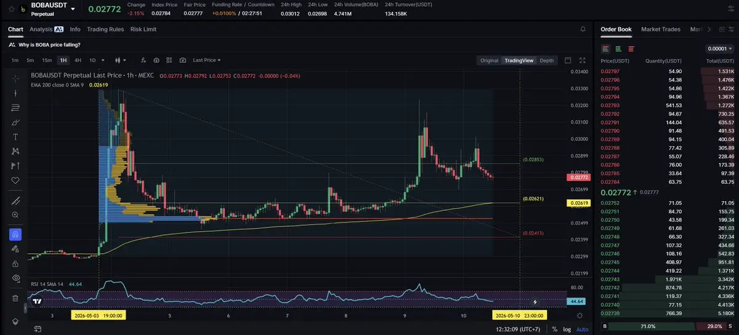
Task: Activate the zoom in tool
Action: pyautogui.click(x=15, y=215)
